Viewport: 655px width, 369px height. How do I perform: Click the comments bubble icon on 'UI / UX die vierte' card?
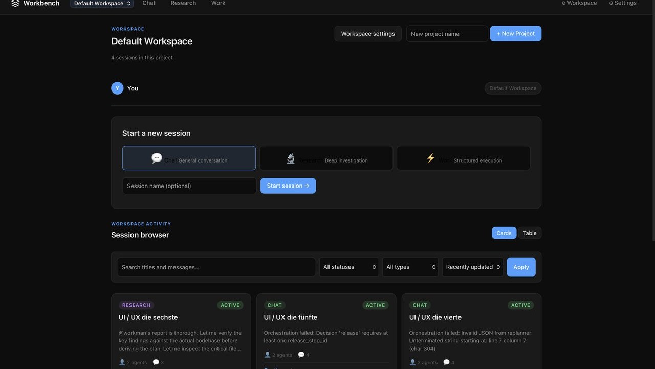click(x=447, y=362)
